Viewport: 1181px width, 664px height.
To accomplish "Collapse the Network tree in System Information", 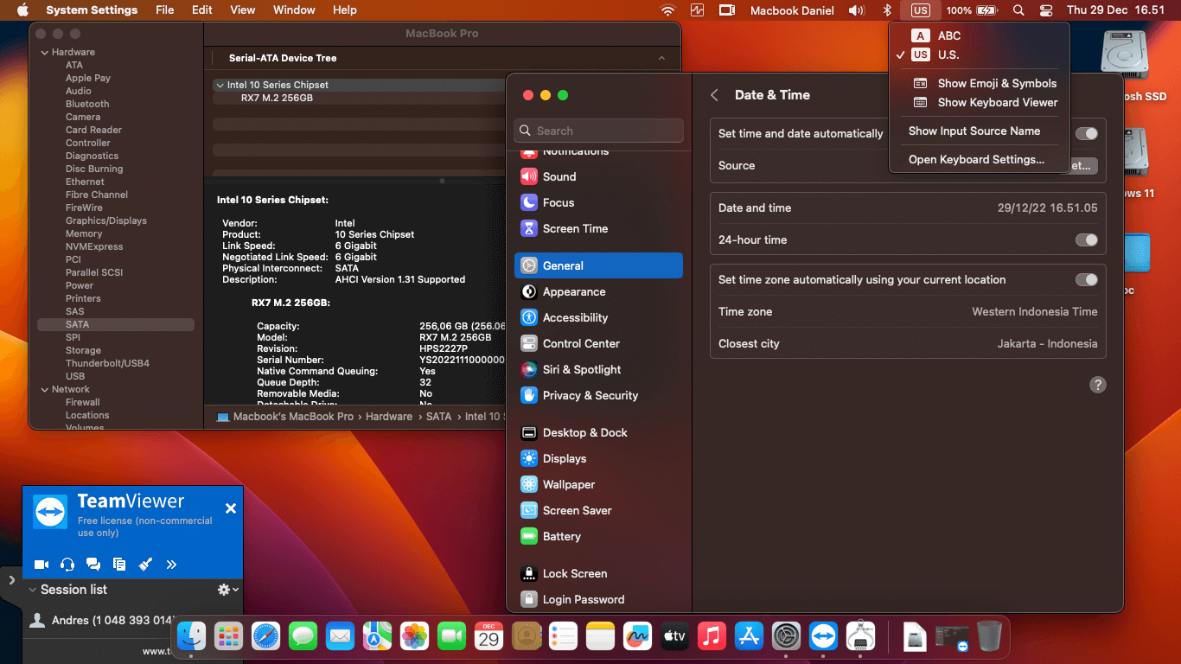I will point(45,389).
